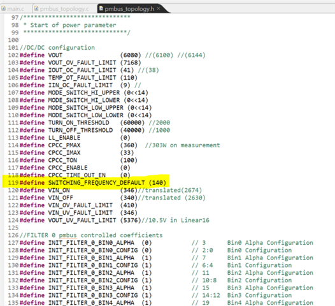Switch to the pmbus_topology.c tab
The image size is (335, 306).
click(x=64, y=9)
